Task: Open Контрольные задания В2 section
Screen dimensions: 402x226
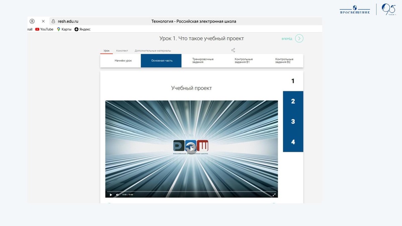Action: pos(283,61)
